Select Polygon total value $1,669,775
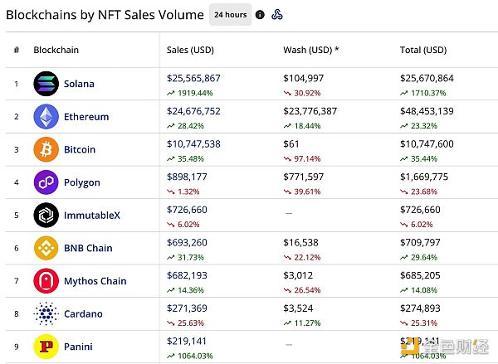This screenshot has width=498, height=364. point(424,177)
